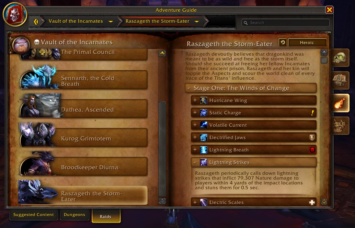Image resolution: width=355 pixels, height=228 pixels.
Task: Open the Overview skull side tab
Action: coord(340,58)
